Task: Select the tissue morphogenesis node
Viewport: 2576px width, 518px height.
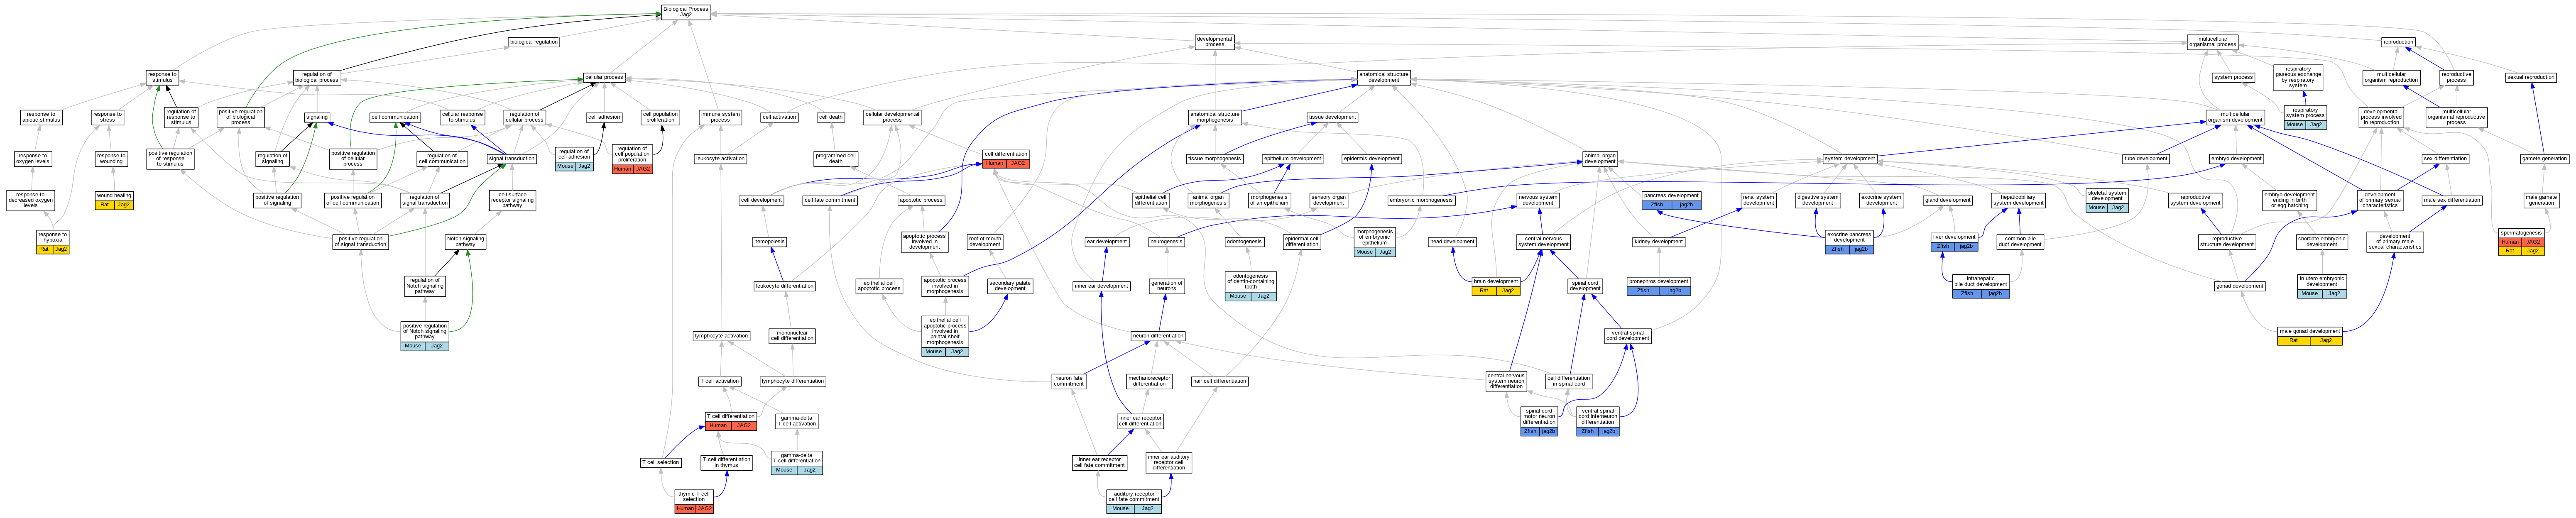Action: [1214, 158]
